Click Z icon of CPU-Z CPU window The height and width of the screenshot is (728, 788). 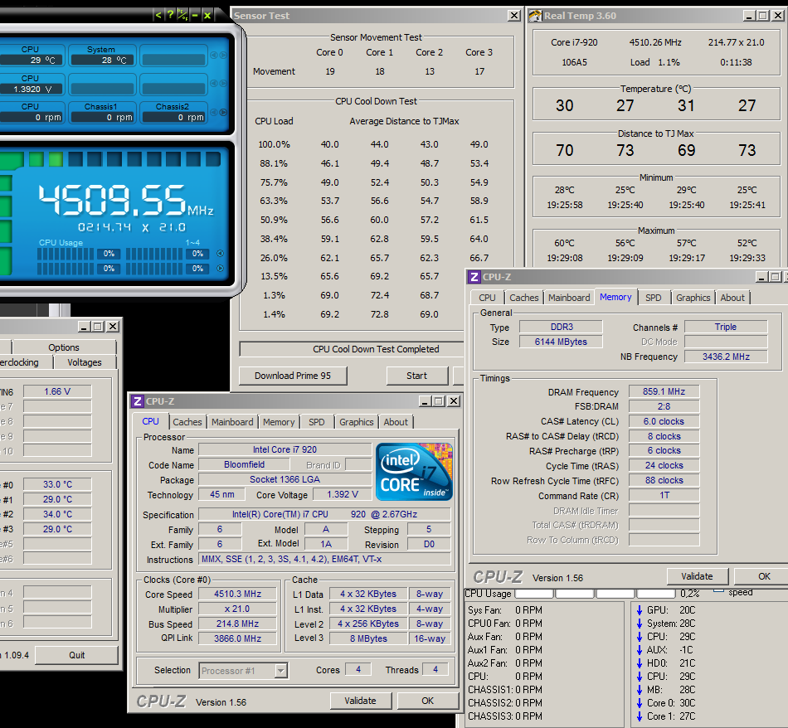(137, 401)
